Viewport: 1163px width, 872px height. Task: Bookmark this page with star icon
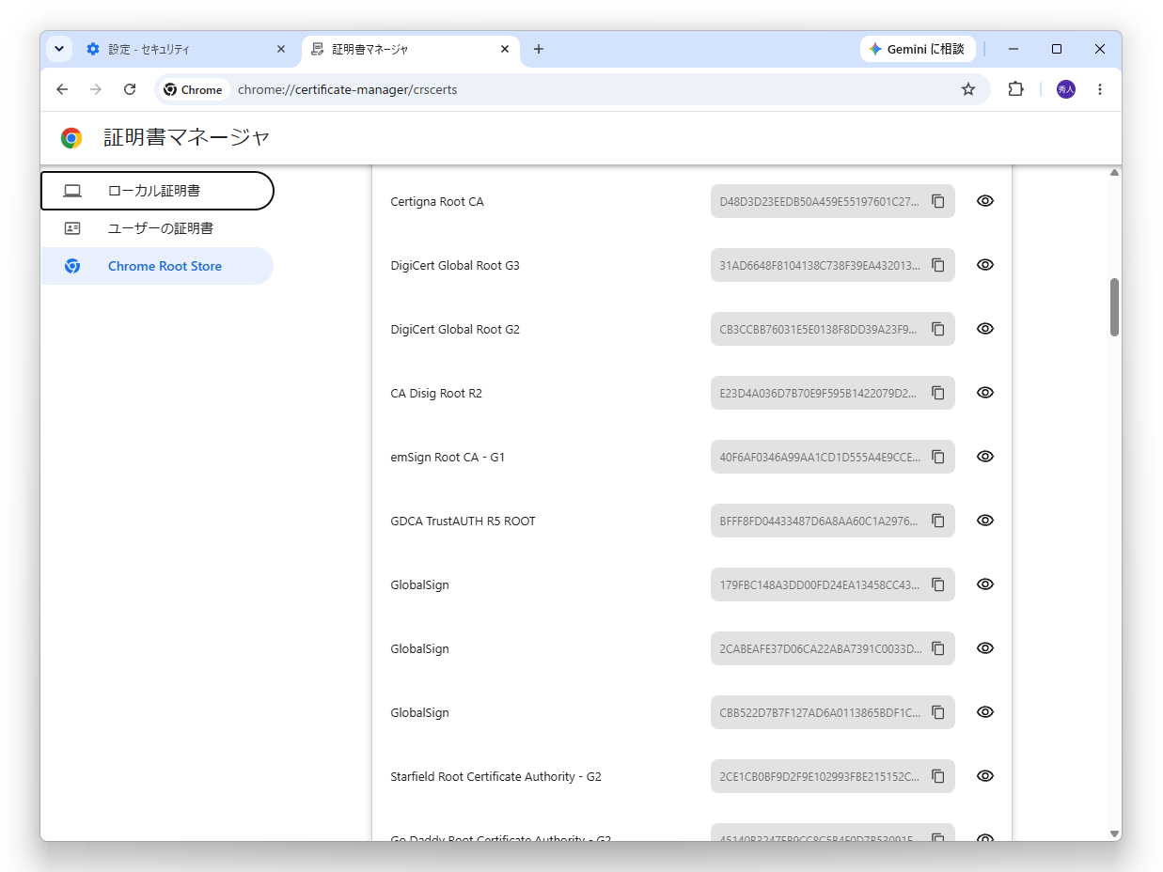968,89
